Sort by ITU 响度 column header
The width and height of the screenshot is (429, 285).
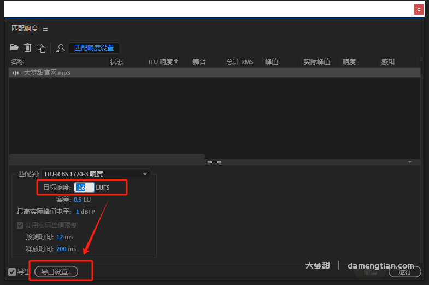(163, 62)
